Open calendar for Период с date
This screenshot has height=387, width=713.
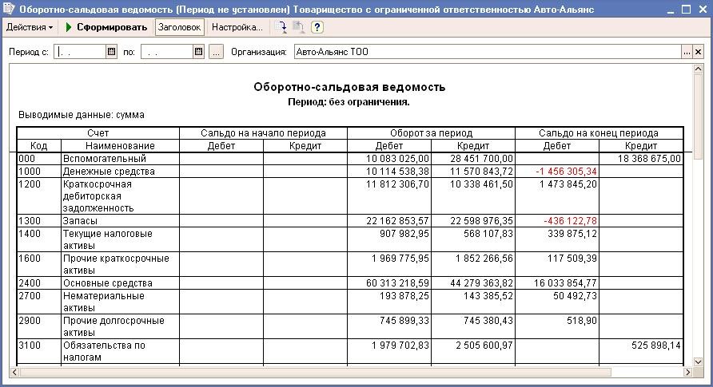(x=112, y=52)
